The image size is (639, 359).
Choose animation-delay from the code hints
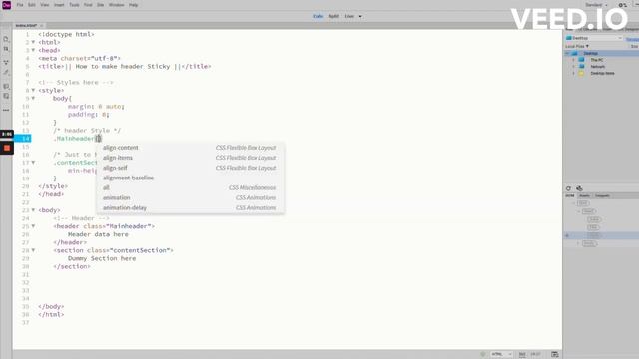(x=191, y=208)
